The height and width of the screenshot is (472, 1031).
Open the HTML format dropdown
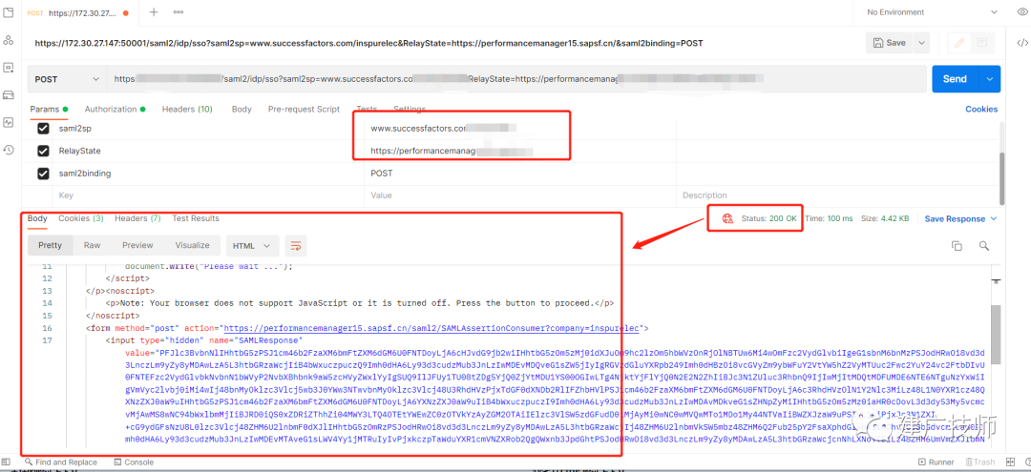click(x=252, y=245)
